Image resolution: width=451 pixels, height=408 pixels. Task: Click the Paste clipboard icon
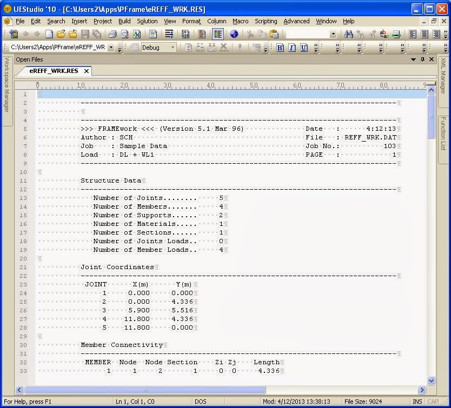point(274,34)
